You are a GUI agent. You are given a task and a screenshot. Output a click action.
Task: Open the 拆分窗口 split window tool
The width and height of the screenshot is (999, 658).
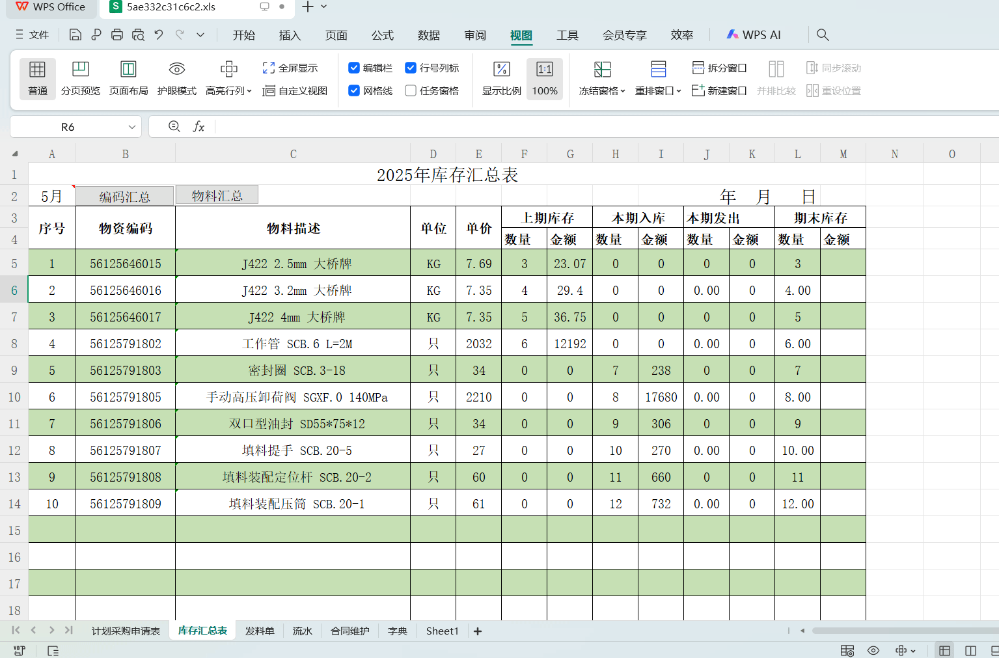tap(718, 67)
